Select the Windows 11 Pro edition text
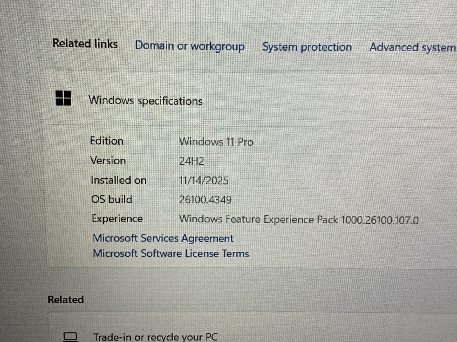The height and width of the screenshot is (342, 457). [x=216, y=142]
